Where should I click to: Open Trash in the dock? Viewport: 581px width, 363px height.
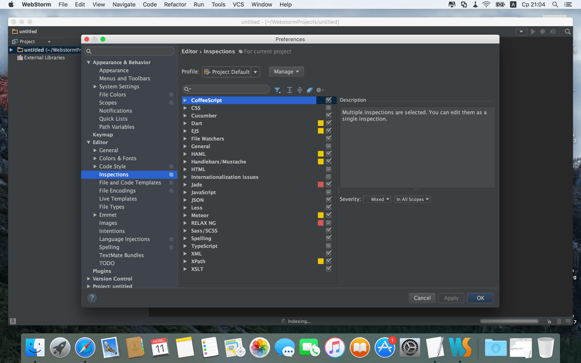pos(546,348)
